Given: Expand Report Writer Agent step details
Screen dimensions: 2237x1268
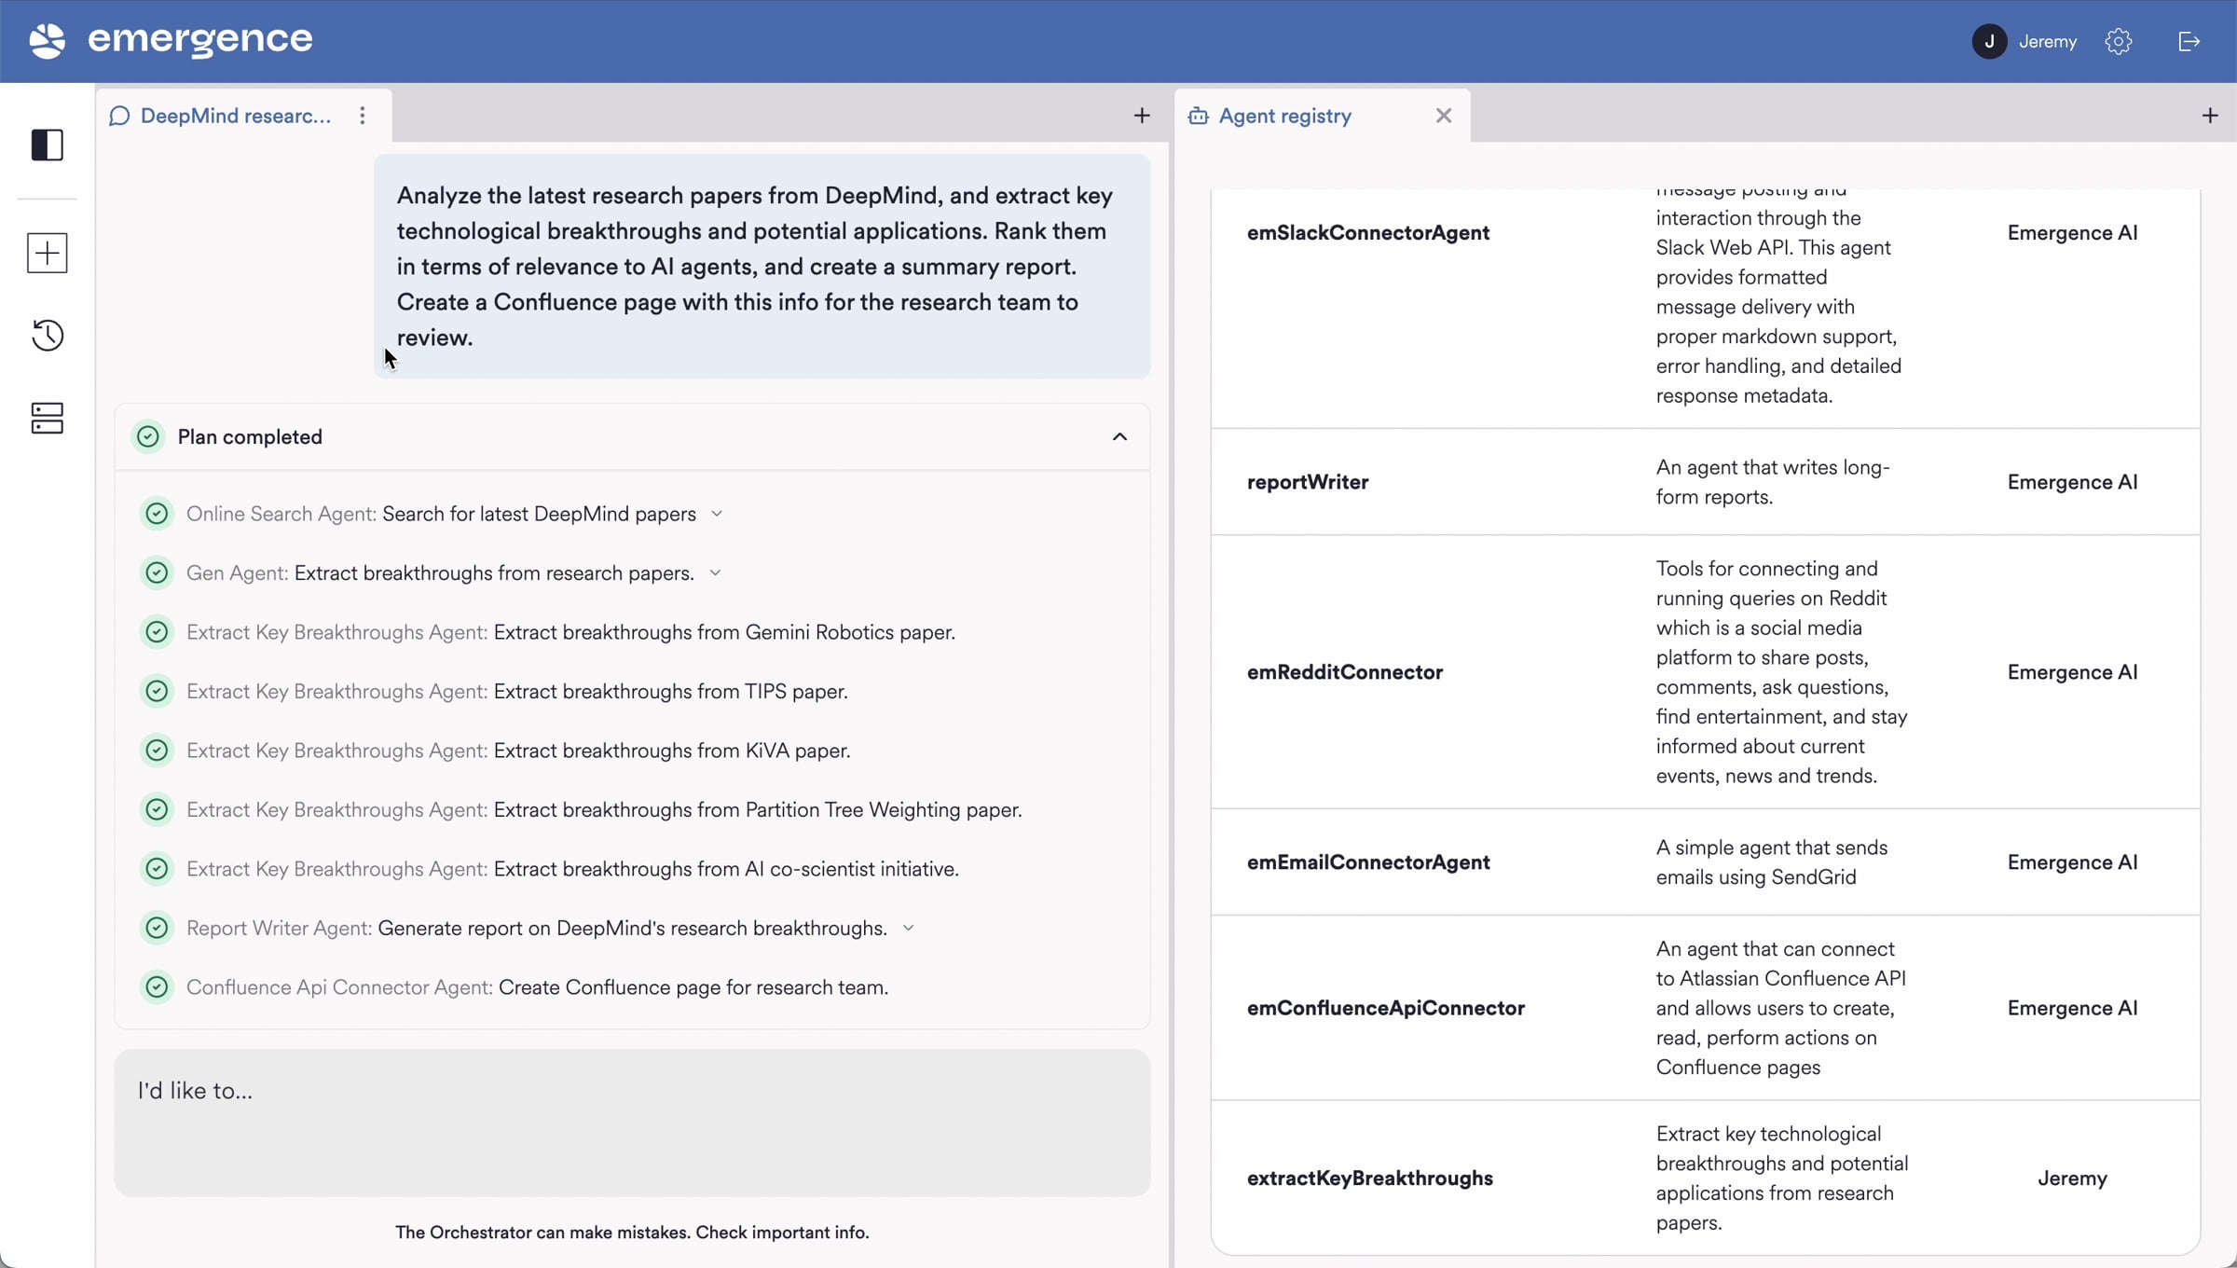Looking at the screenshot, I should [x=908, y=928].
